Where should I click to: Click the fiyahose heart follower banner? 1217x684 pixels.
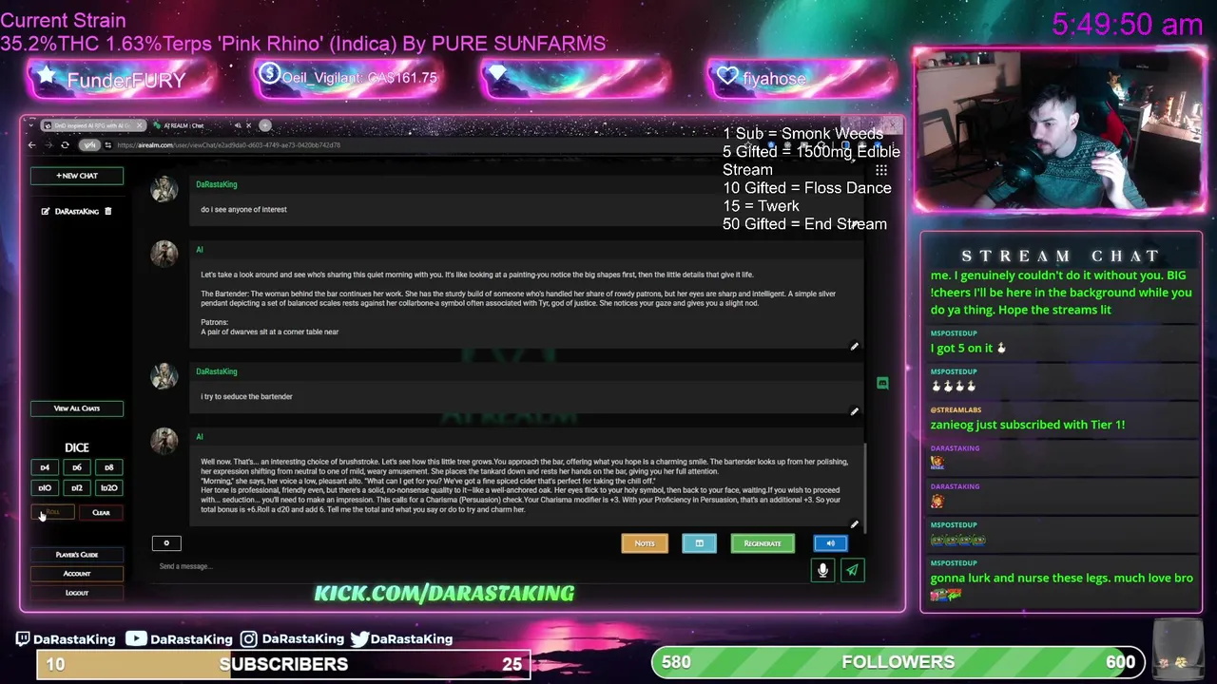(802, 79)
